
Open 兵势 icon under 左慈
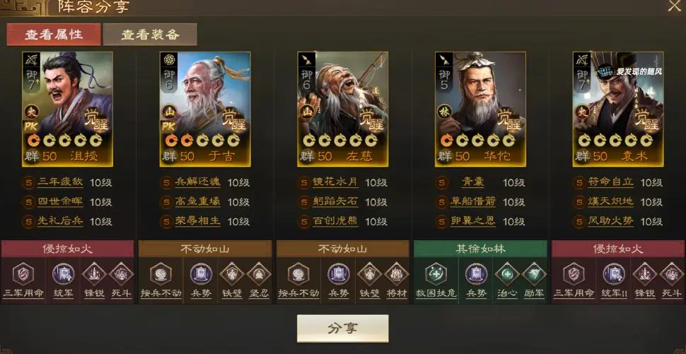[339, 274]
